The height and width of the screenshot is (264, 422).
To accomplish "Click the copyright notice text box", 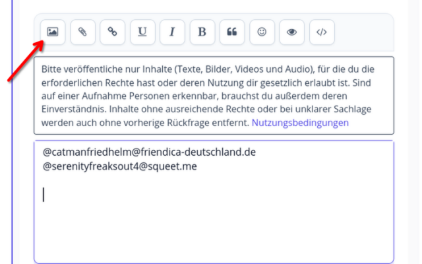I will click(x=214, y=95).
